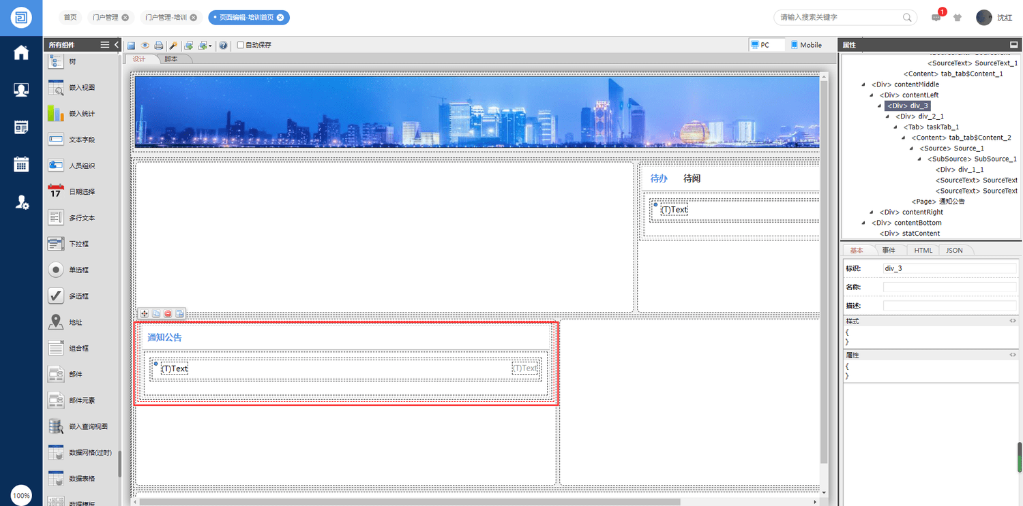The image size is (1023, 506).
Task: Open help with the question mark icon
Action: (223, 46)
